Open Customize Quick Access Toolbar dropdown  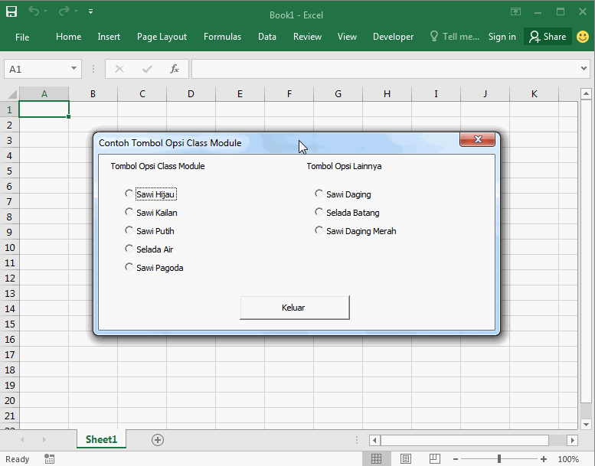pos(90,11)
